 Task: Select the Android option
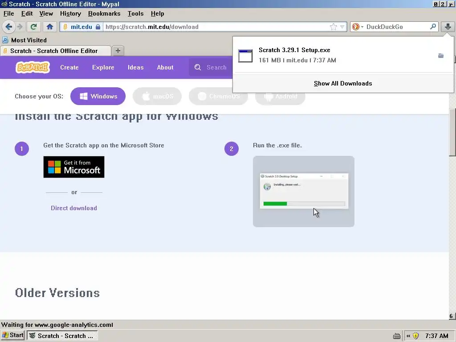pyautogui.click(x=281, y=96)
